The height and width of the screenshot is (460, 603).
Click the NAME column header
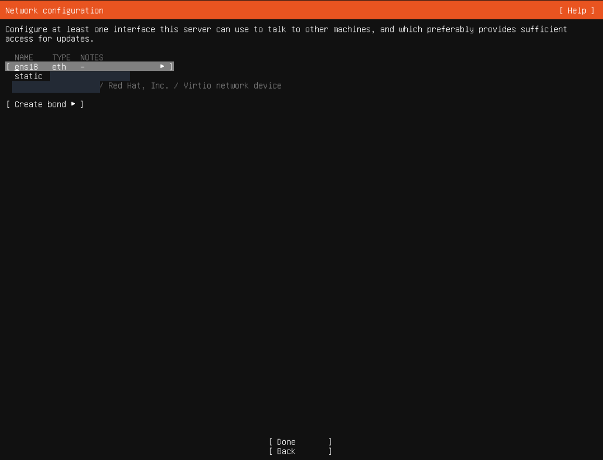pos(24,57)
